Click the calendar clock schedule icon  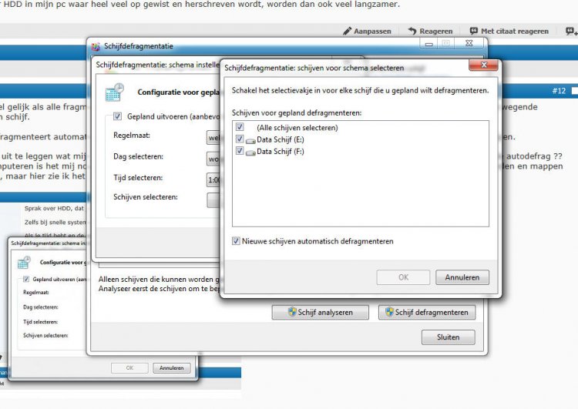pos(114,92)
